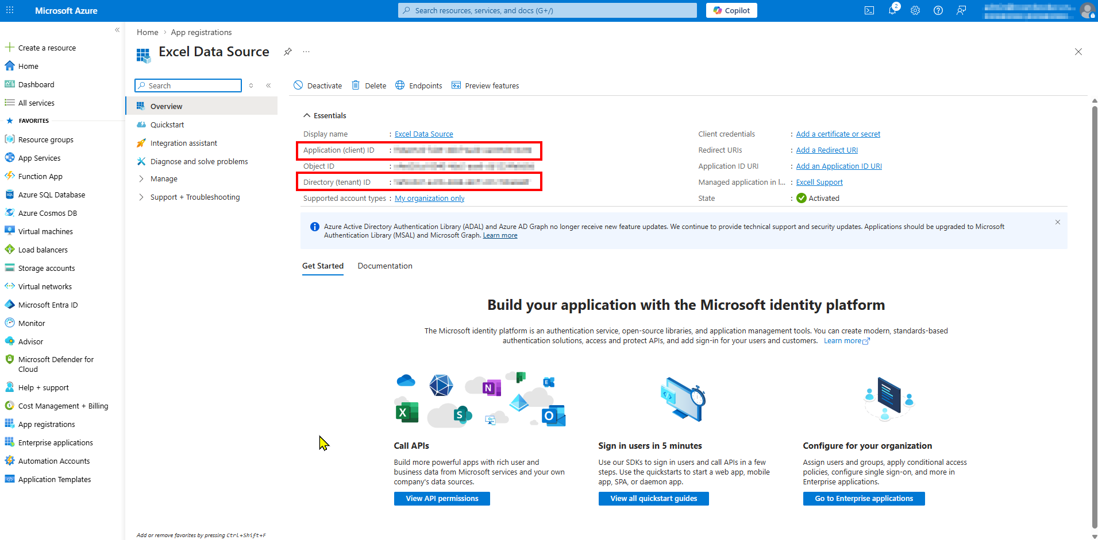Click Add a certificate or secret link
This screenshot has width=1098, height=540.
838,134
